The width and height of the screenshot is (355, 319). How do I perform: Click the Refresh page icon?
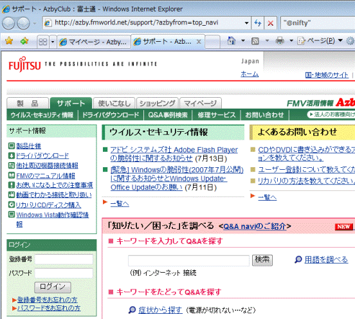pos(257,23)
